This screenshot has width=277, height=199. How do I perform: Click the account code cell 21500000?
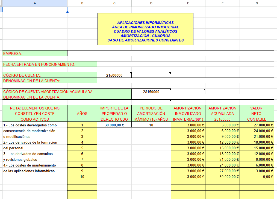pos(114,75)
